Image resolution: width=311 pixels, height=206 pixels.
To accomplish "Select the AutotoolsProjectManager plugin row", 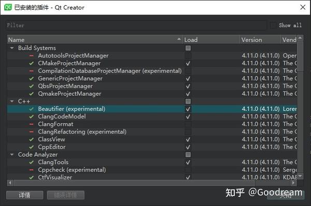I will click(x=152, y=56).
